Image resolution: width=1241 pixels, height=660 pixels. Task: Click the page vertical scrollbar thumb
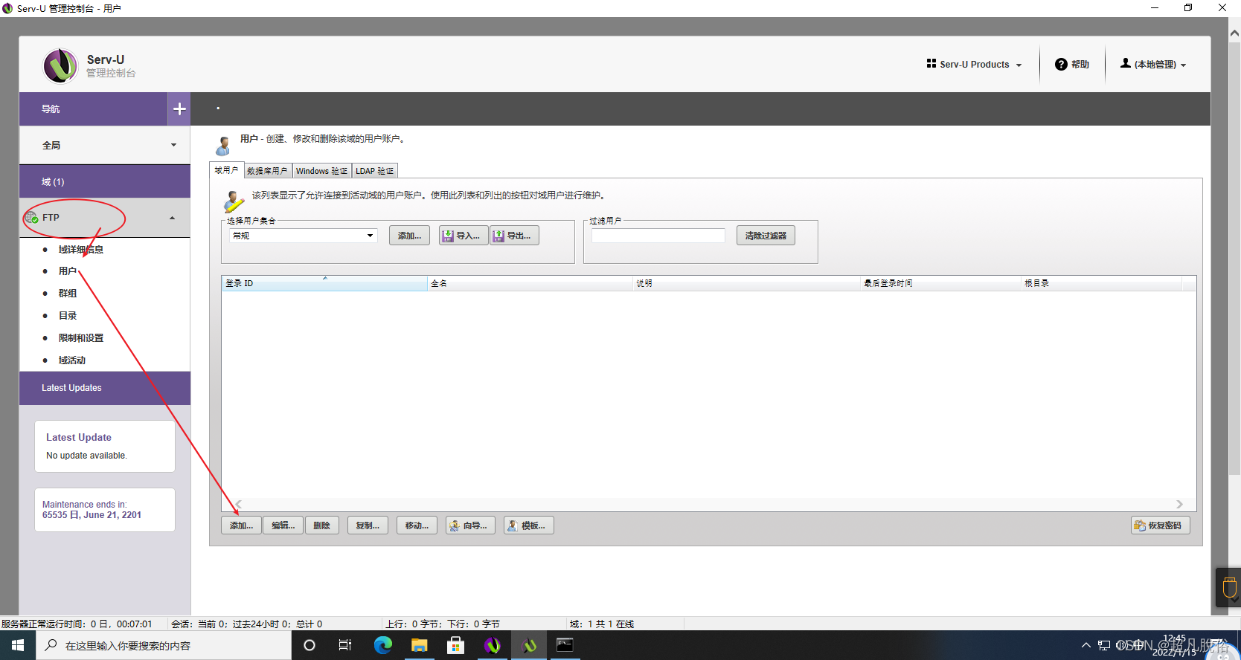coord(1235,259)
